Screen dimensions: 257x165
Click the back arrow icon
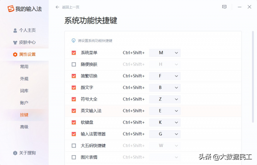57,7
